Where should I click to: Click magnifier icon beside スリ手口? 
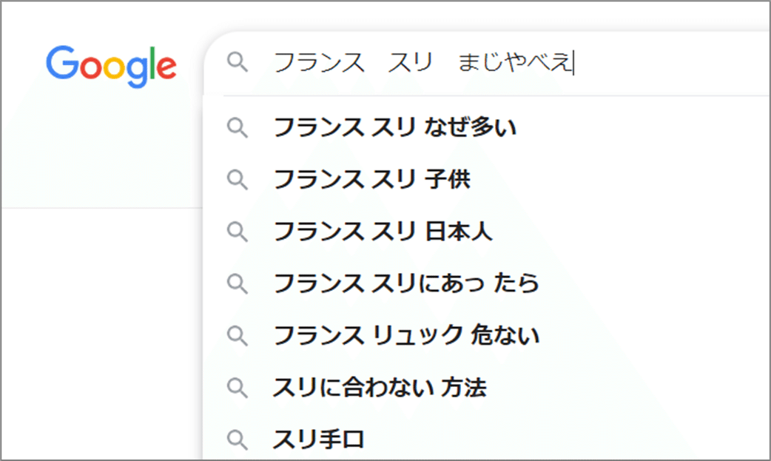click(x=237, y=440)
